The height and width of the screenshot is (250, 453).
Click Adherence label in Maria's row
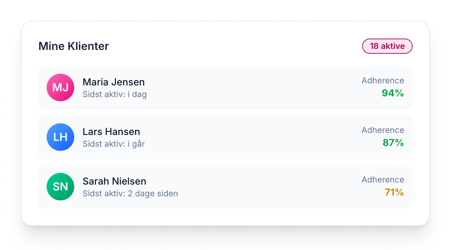pyautogui.click(x=383, y=81)
